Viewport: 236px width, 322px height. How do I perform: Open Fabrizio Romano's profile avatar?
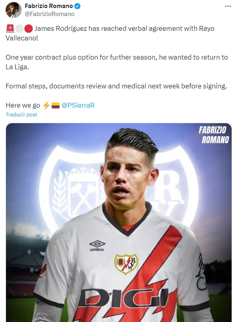(13, 10)
